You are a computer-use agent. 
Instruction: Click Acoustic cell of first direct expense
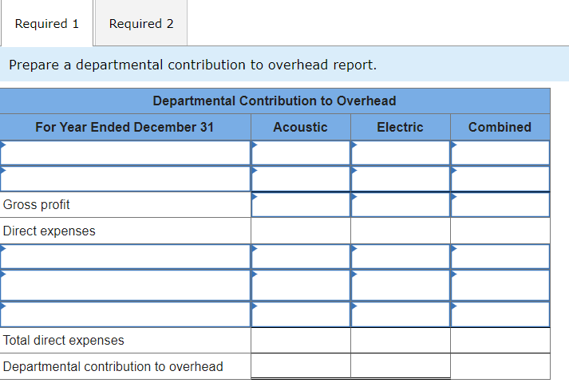[x=300, y=256]
